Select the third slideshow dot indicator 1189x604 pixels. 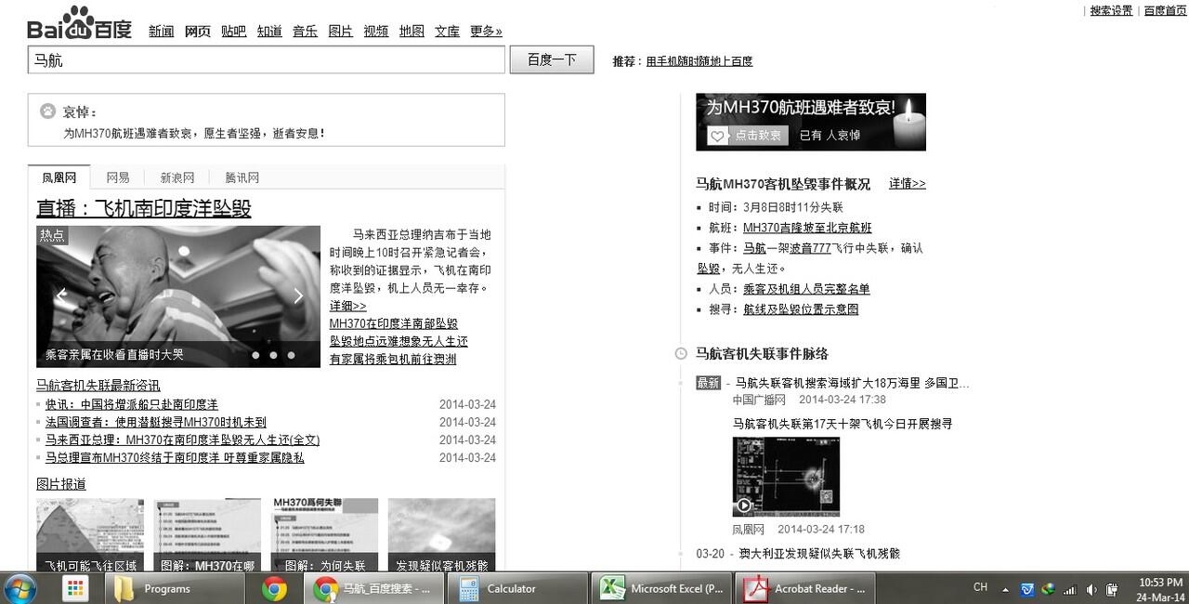point(291,355)
